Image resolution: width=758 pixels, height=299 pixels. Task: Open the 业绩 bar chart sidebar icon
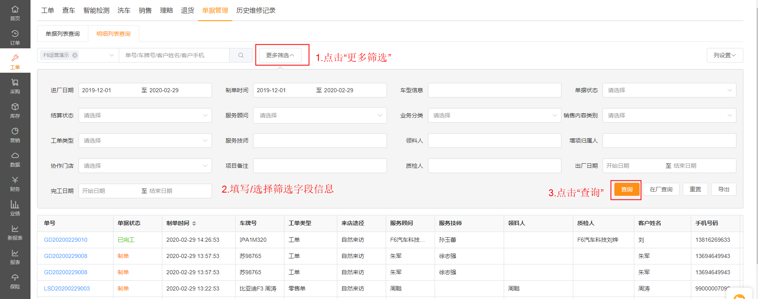point(15,208)
